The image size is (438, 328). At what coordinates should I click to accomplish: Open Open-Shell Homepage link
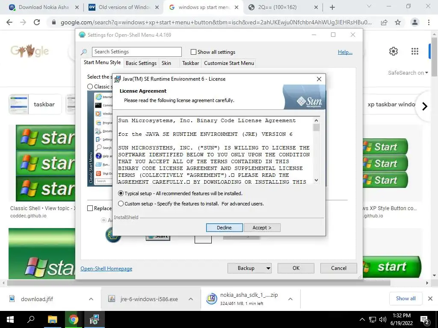(x=107, y=268)
